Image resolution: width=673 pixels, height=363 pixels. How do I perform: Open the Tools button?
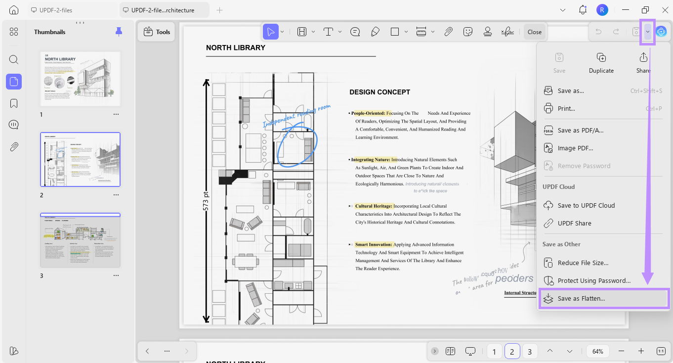coord(157,32)
